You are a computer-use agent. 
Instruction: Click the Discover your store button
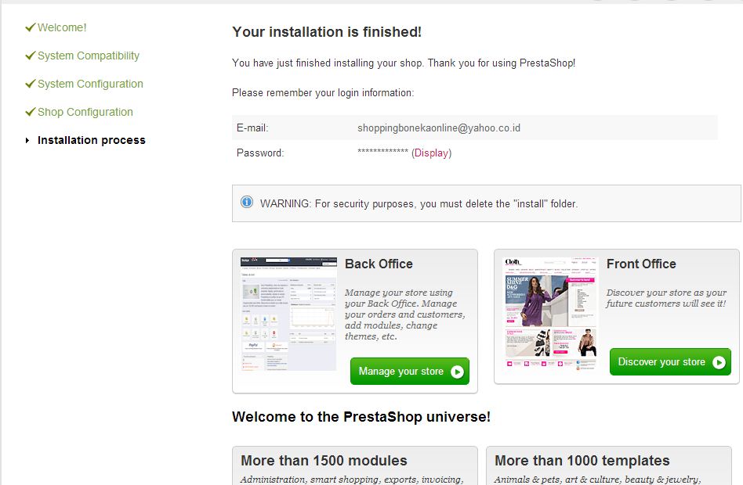click(670, 362)
